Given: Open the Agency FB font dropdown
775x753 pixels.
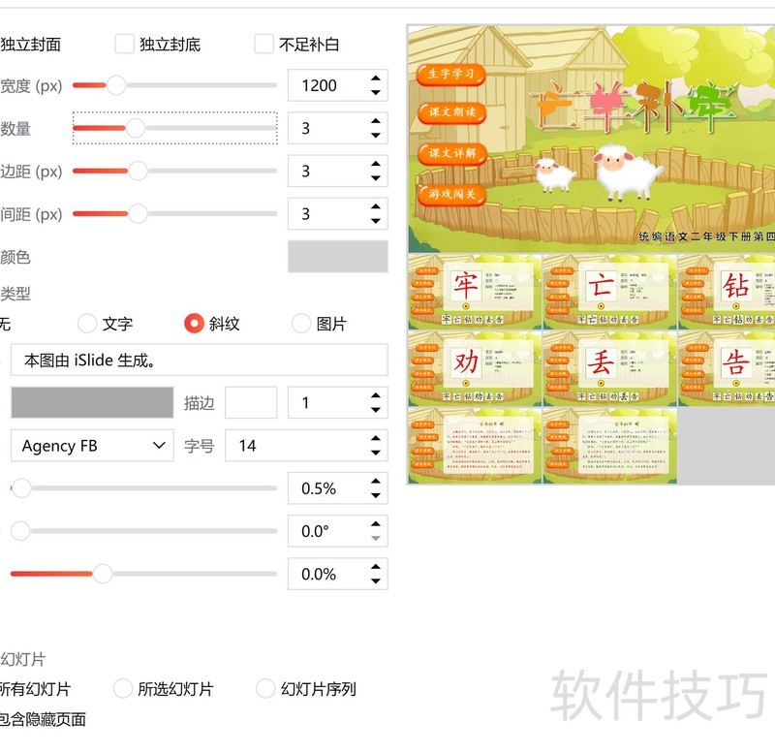Looking at the screenshot, I should (92, 446).
